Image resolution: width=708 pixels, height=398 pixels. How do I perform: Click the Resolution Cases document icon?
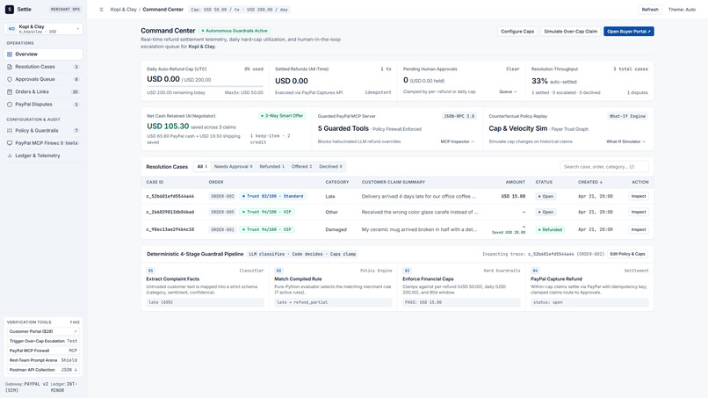pyautogui.click(x=10, y=67)
